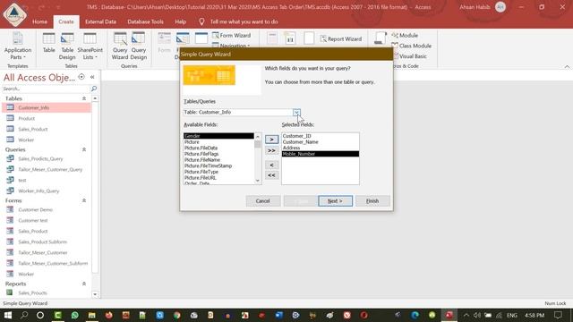The image size is (573, 322).
Task: Open the Windows Start menu
Action: [x=8, y=315]
